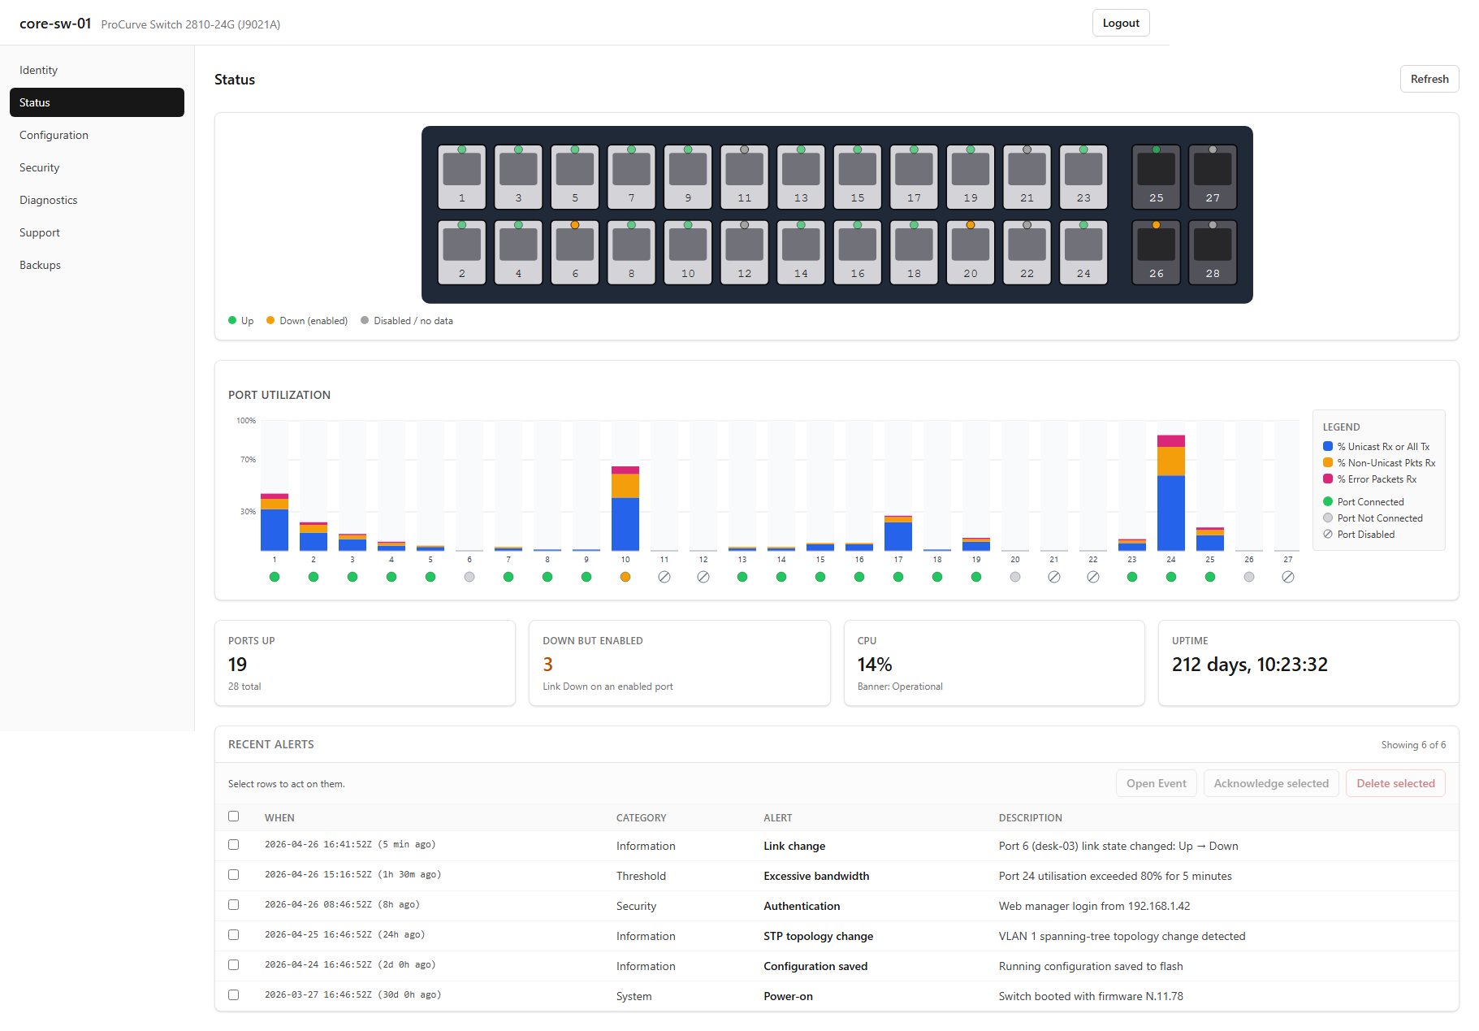Click pink Error Packets Rx swatch
Screen dimensions: 1479x1031
pyautogui.click(x=1328, y=479)
